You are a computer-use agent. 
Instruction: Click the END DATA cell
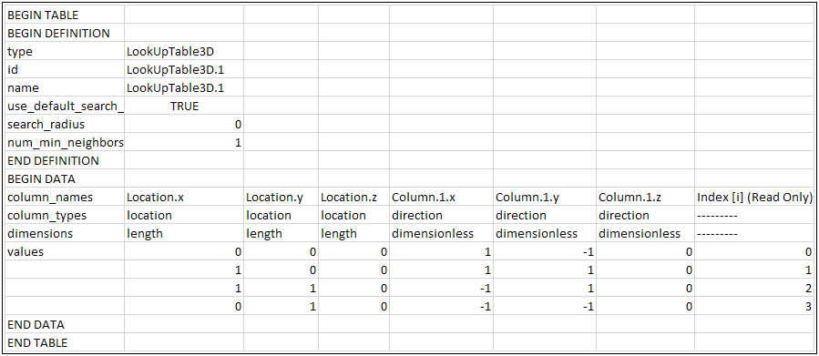[x=65, y=324]
